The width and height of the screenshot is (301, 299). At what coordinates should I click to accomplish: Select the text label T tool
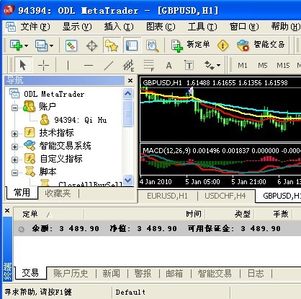click(x=189, y=65)
